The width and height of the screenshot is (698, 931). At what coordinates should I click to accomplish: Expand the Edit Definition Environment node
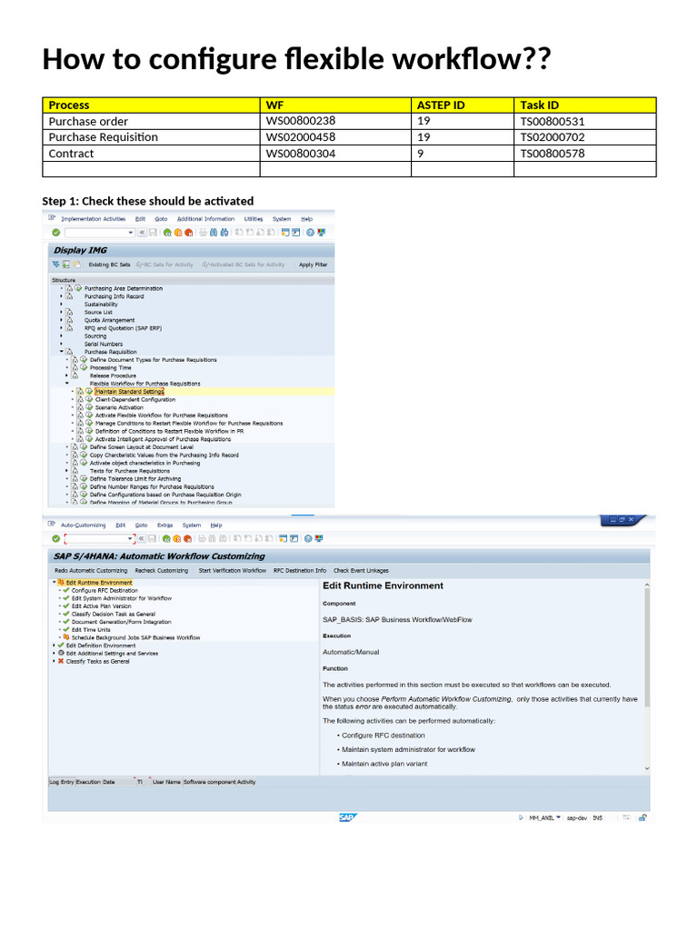point(54,646)
